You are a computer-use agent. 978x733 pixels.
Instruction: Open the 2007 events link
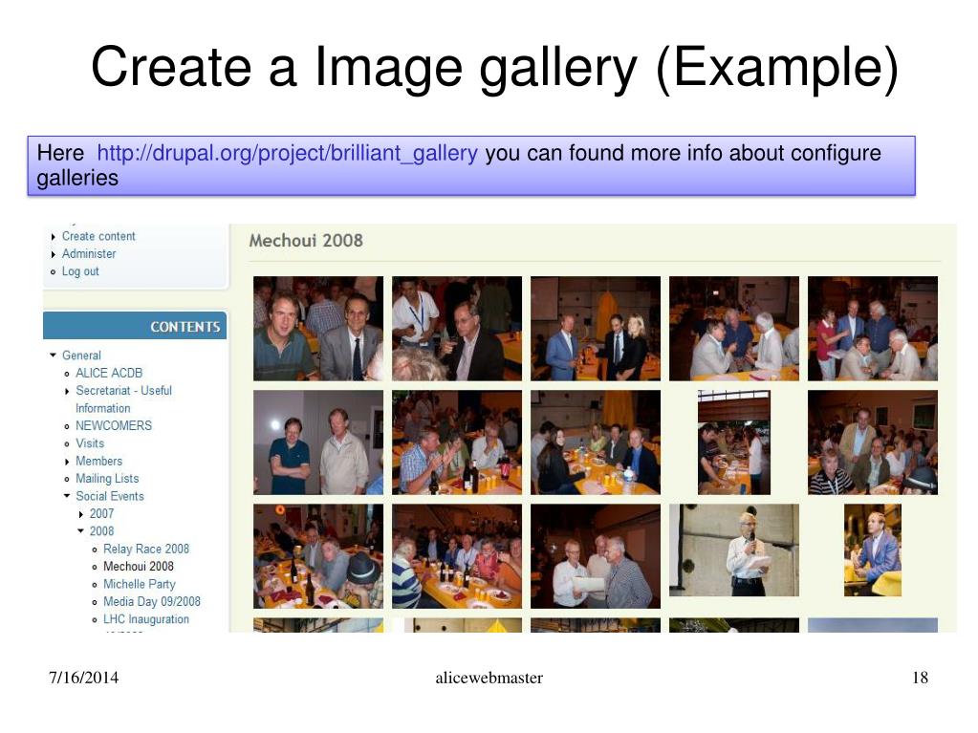[x=101, y=513]
